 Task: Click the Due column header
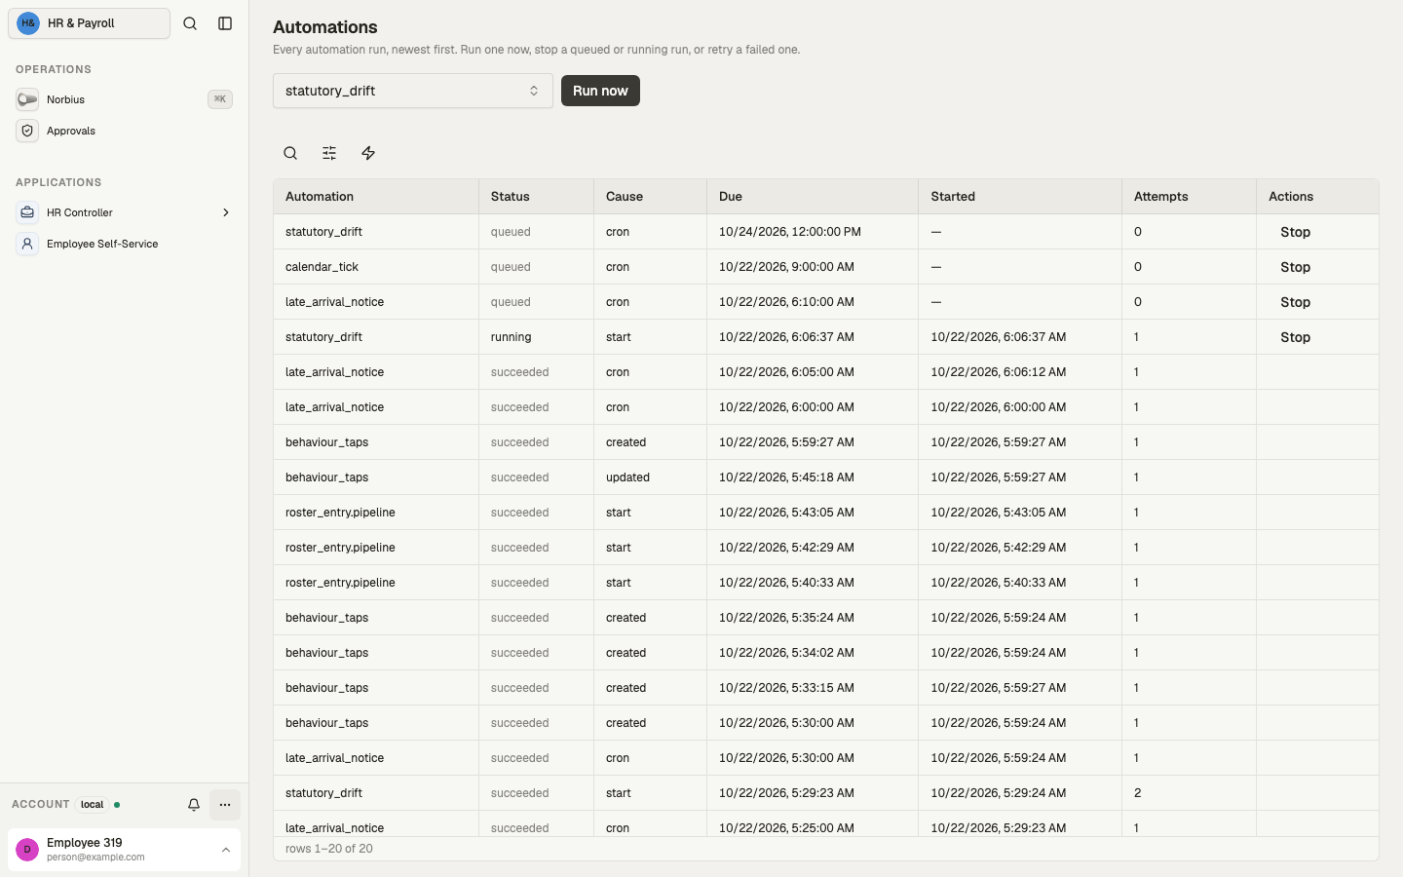coord(812,197)
